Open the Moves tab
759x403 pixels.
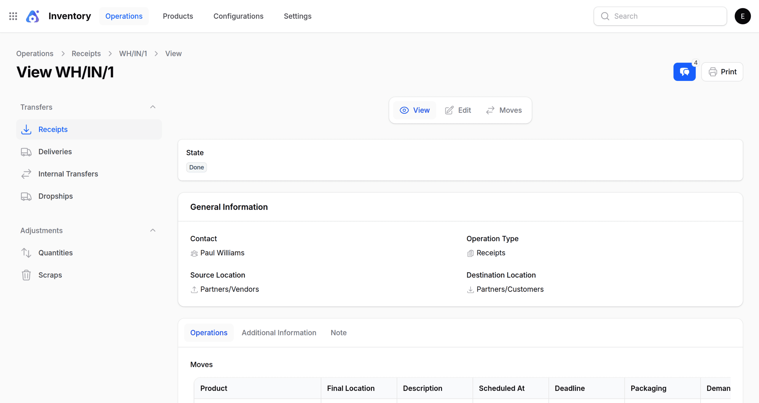(504, 110)
